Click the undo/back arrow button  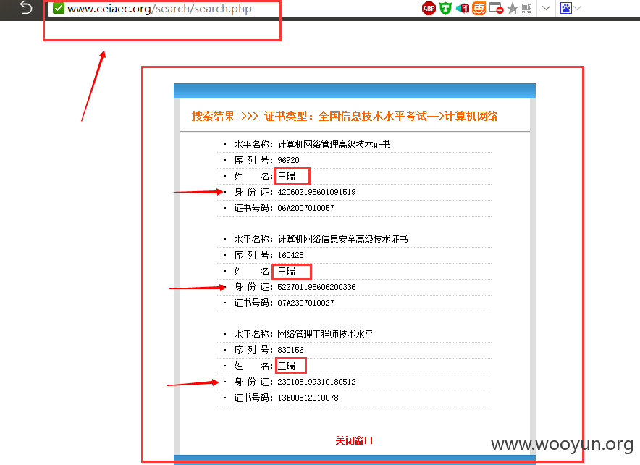click(26, 7)
